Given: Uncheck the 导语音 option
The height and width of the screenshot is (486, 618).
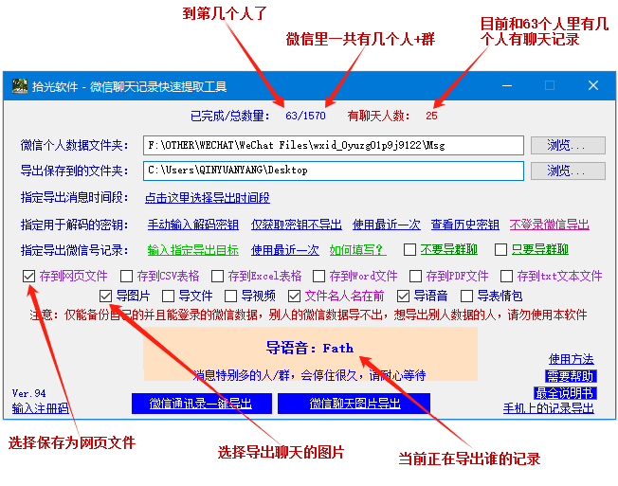Looking at the screenshot, I should pyautogui.click(x=403, y=296).
